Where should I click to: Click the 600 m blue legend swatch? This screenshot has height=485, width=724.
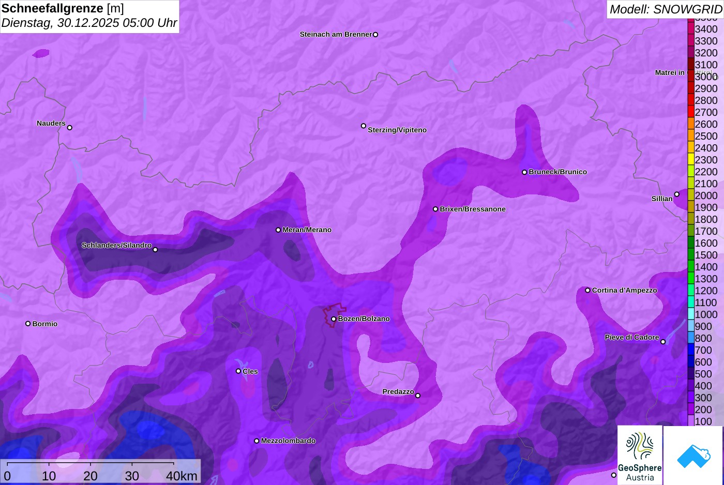point(691,361)
